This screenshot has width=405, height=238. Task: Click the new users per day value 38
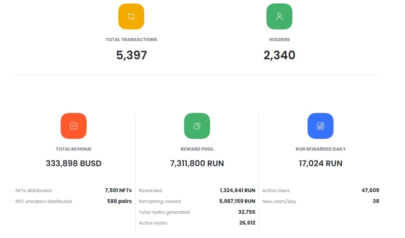pos(376,201)
